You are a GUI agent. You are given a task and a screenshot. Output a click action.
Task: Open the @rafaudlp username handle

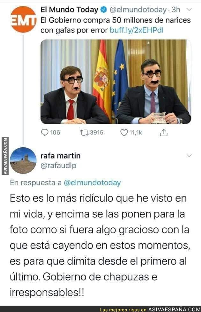point(58,166)
